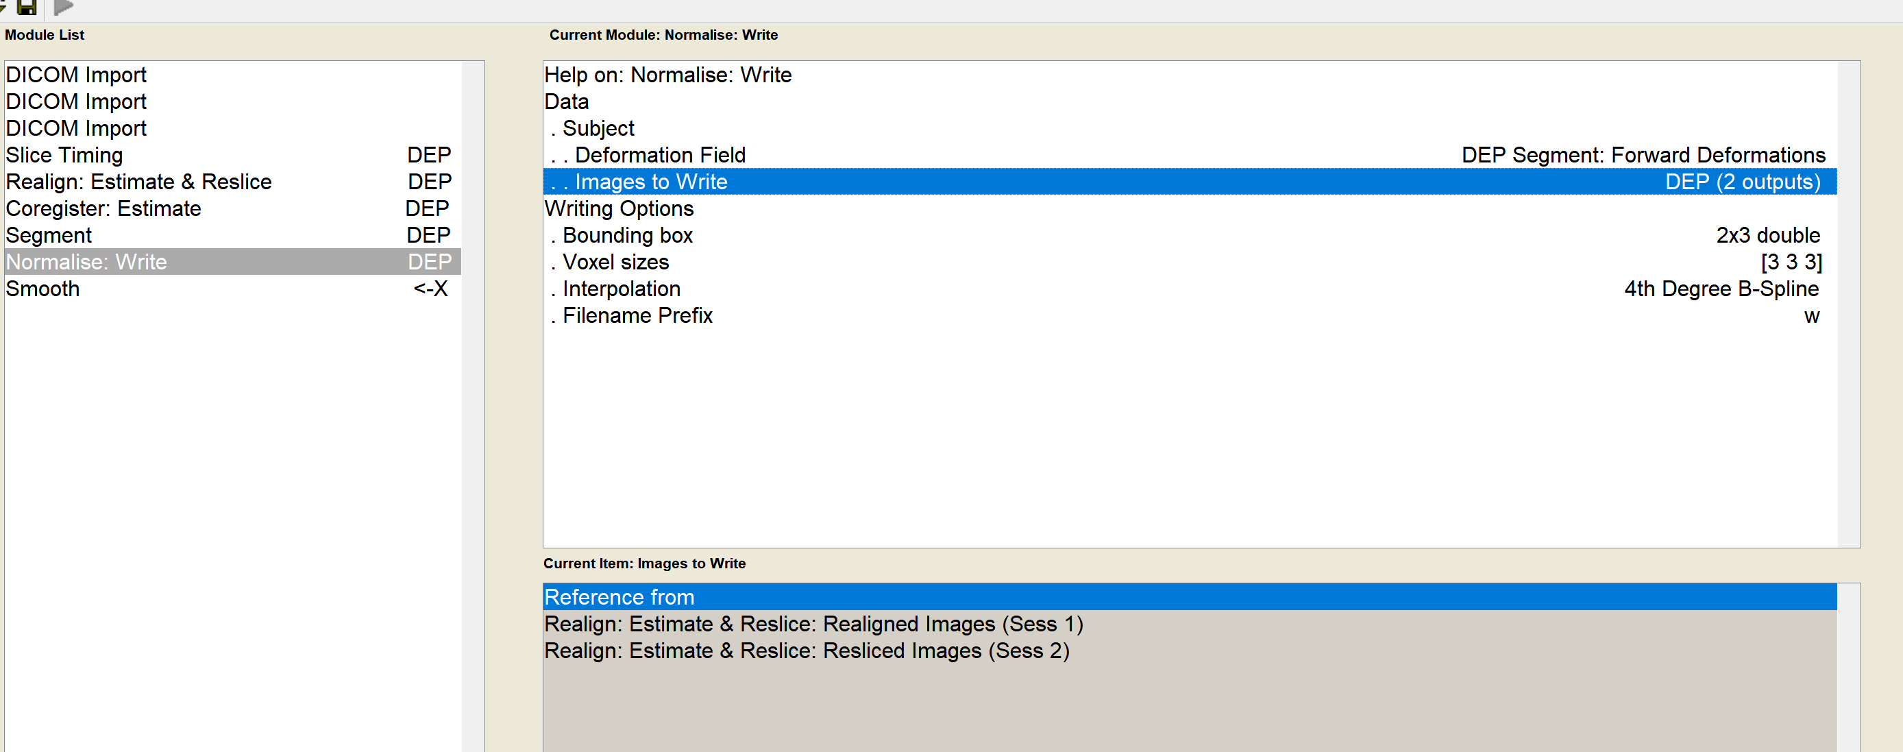Select the Interpolation option

1190,289
